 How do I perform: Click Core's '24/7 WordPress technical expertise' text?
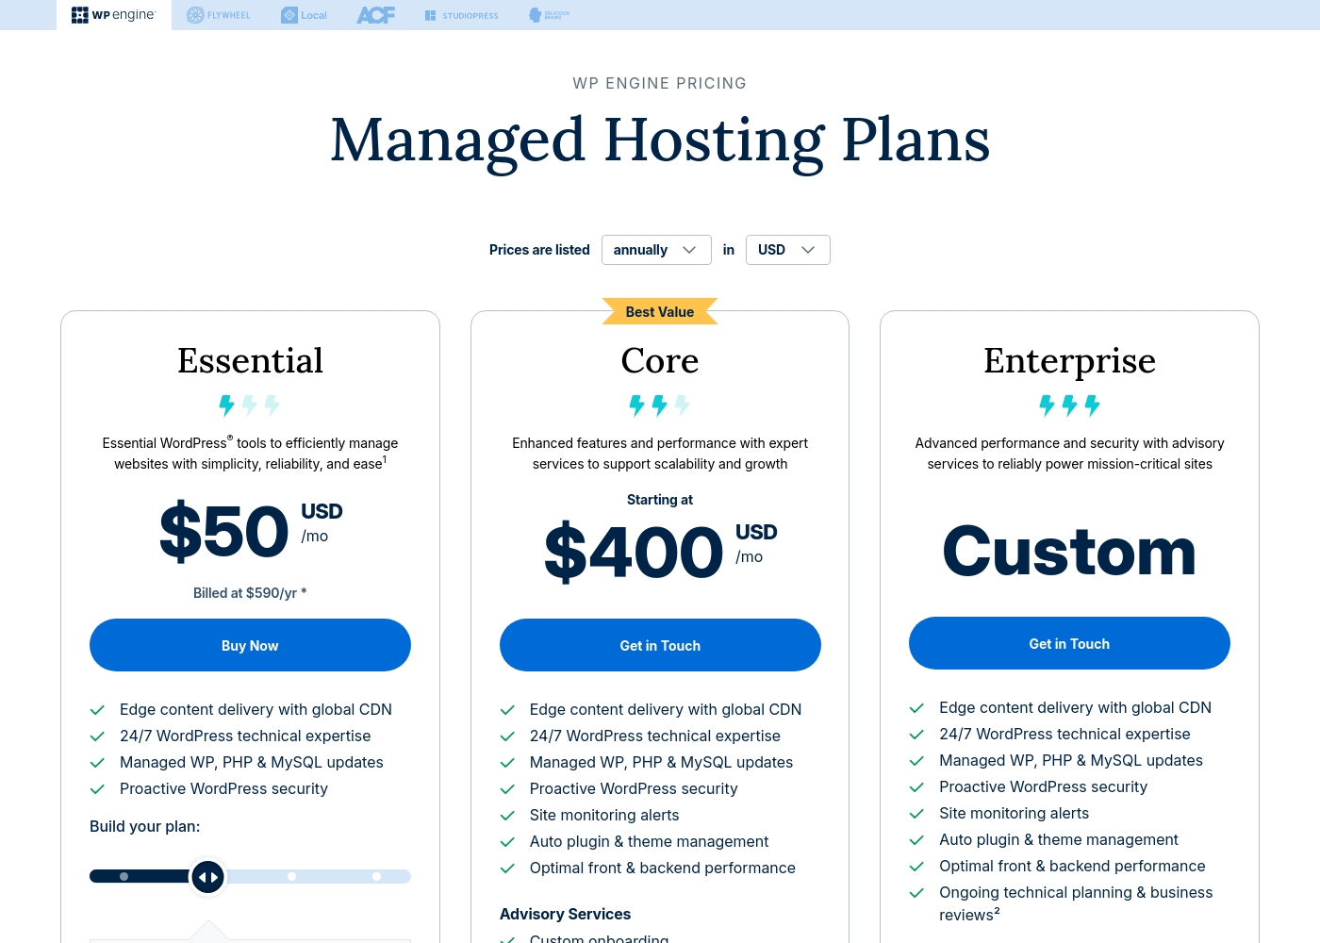click(655, 736)
